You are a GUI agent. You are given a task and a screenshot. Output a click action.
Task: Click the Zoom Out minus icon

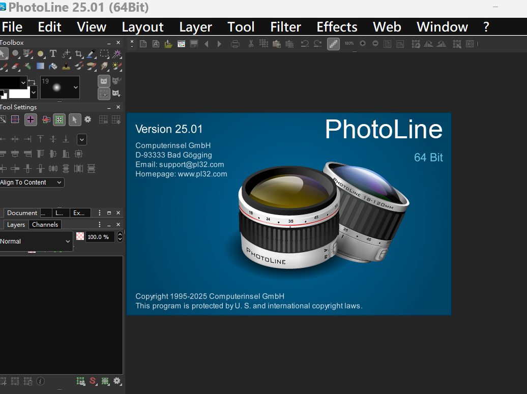pyautogui.click(x=375, y=43)
